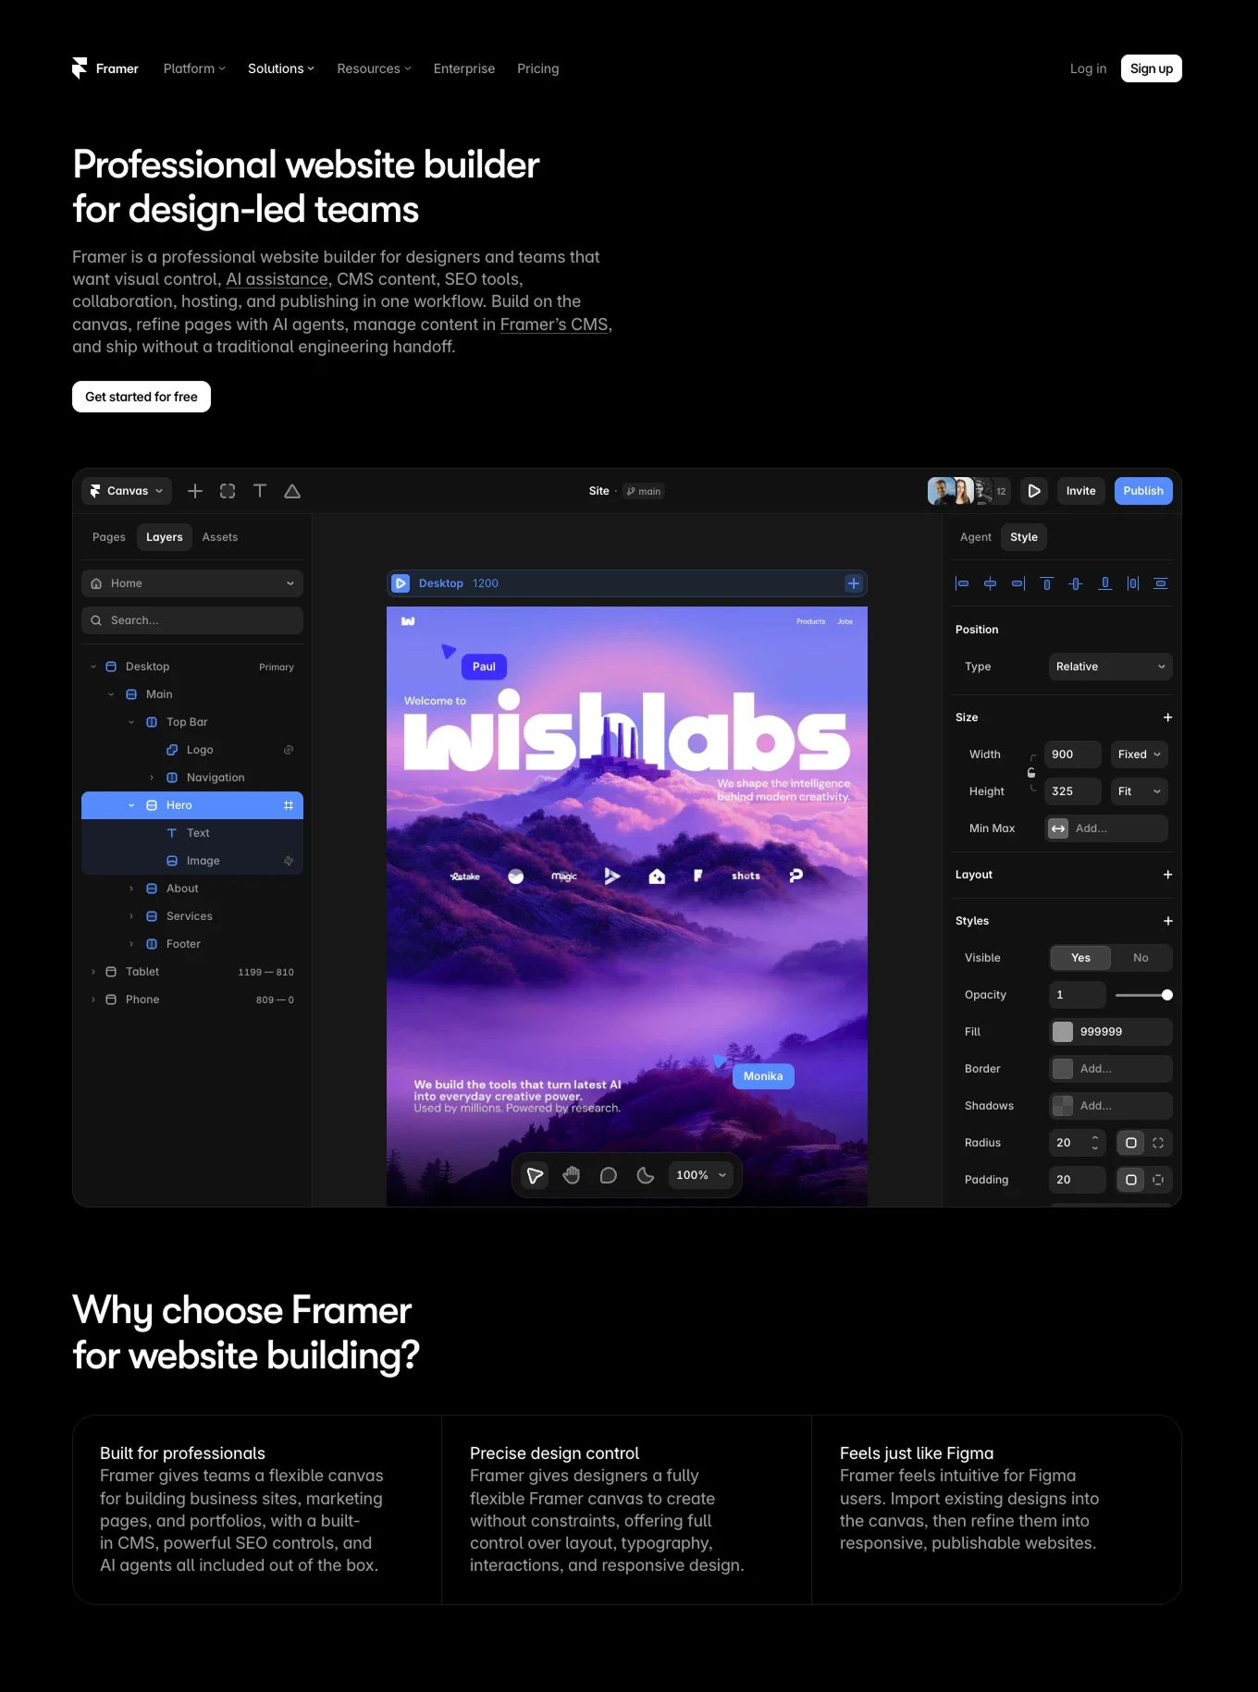The image size is (1258, 1692).
Task: Click the Radius stepper arrows
Action: (x=1095, y=1143)
